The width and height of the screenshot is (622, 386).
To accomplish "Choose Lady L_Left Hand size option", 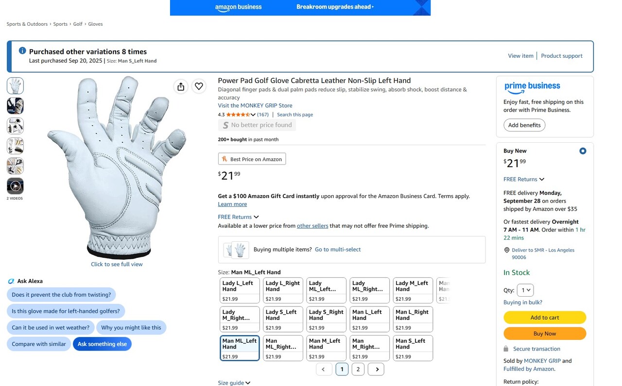I will [240, 290].
